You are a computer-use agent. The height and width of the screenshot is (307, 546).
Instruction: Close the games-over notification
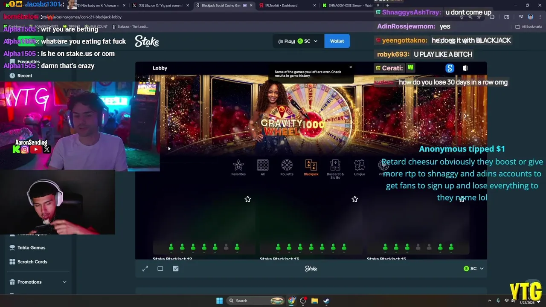[351, 67]
